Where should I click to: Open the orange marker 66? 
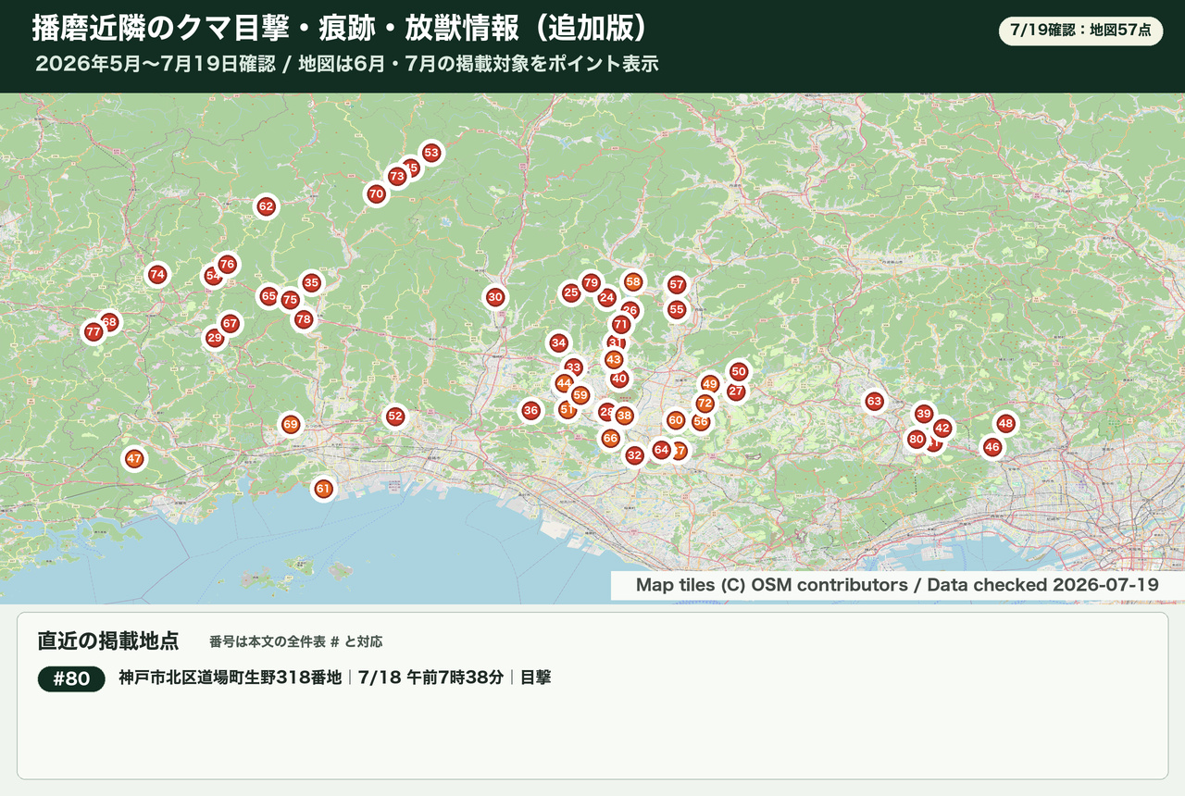(x=610, y=439)
